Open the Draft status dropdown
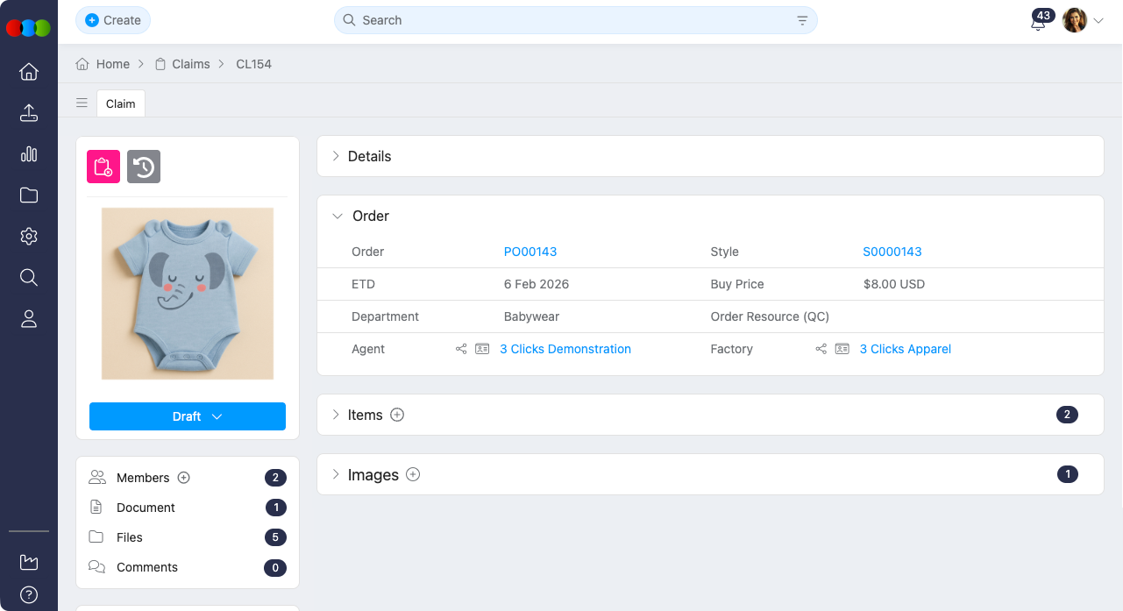1123x611 pixels. pyautogui.click(x=187, y=416)
